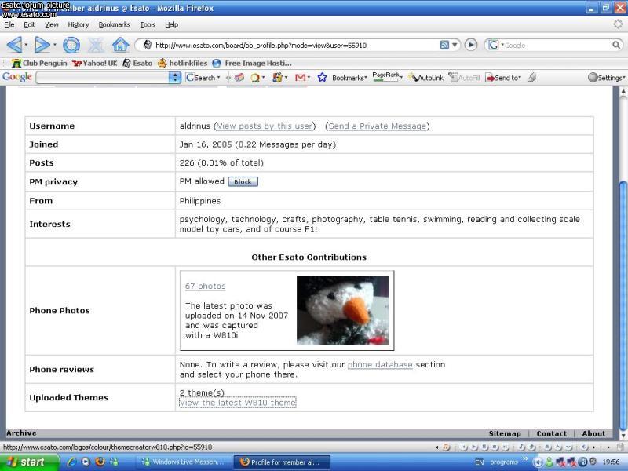
Task: Expand the address bar URL history dropdown
Action: click(x=455, y=45)
